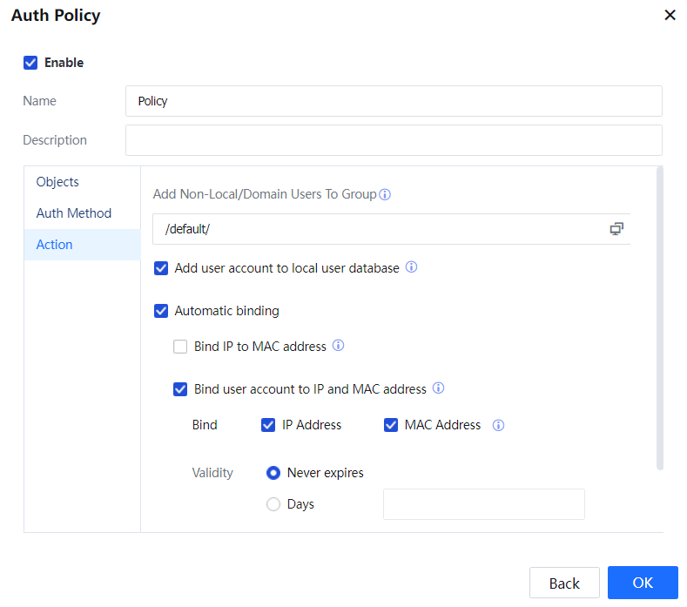This screenshot has width=687, height=607.
Task: Uncheck Bind user account to IP and MAC
Action: tap(180, 389)
